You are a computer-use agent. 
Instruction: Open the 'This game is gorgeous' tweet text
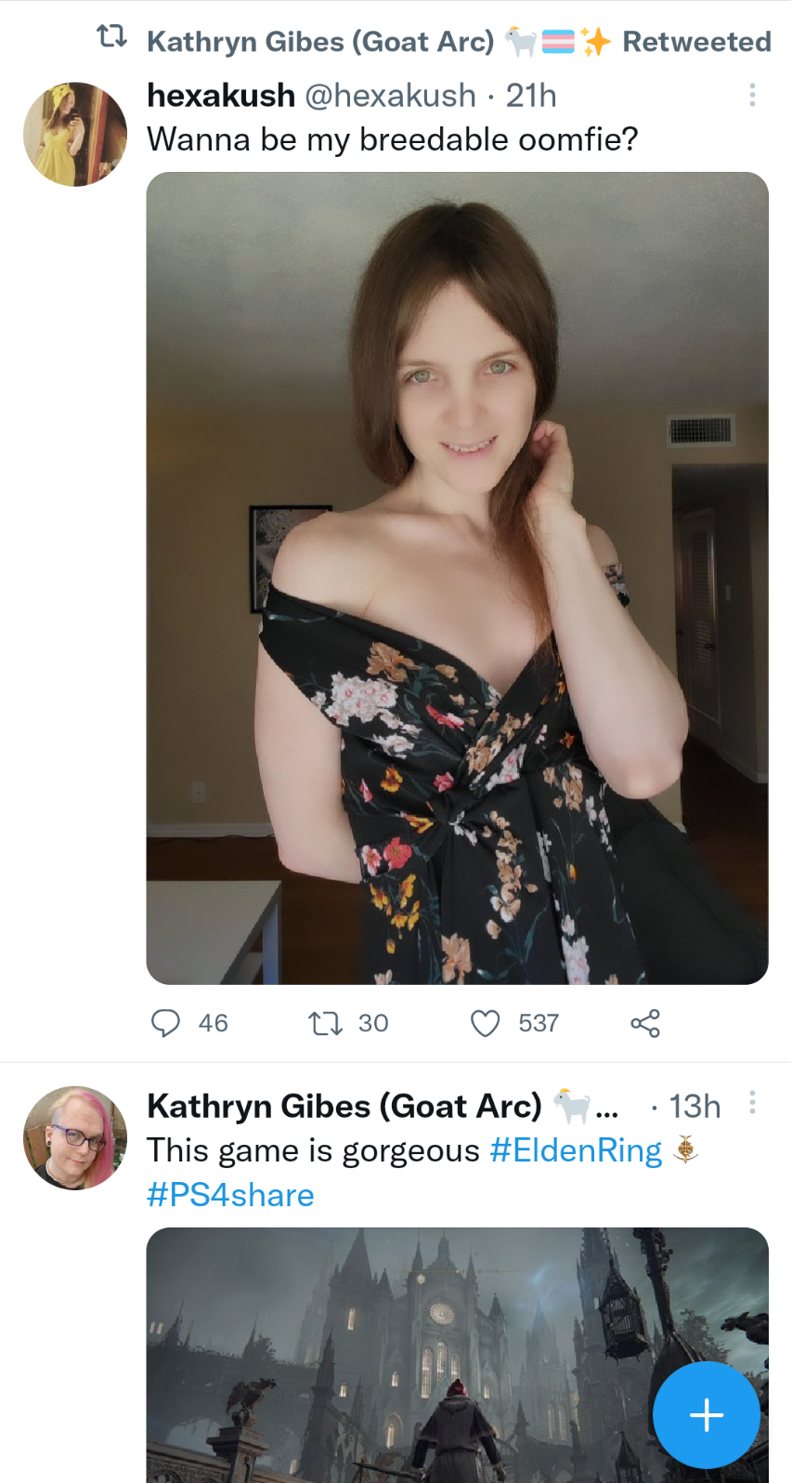click(313, 1150)
